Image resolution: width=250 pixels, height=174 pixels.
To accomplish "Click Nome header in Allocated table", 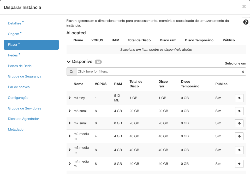I will [x=78, y=40].
